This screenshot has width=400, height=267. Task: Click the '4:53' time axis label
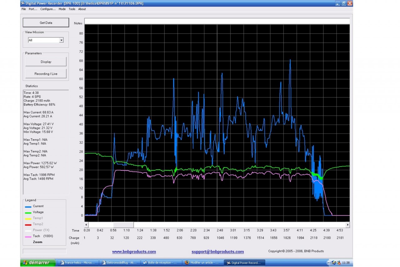(x=339, y=230)
